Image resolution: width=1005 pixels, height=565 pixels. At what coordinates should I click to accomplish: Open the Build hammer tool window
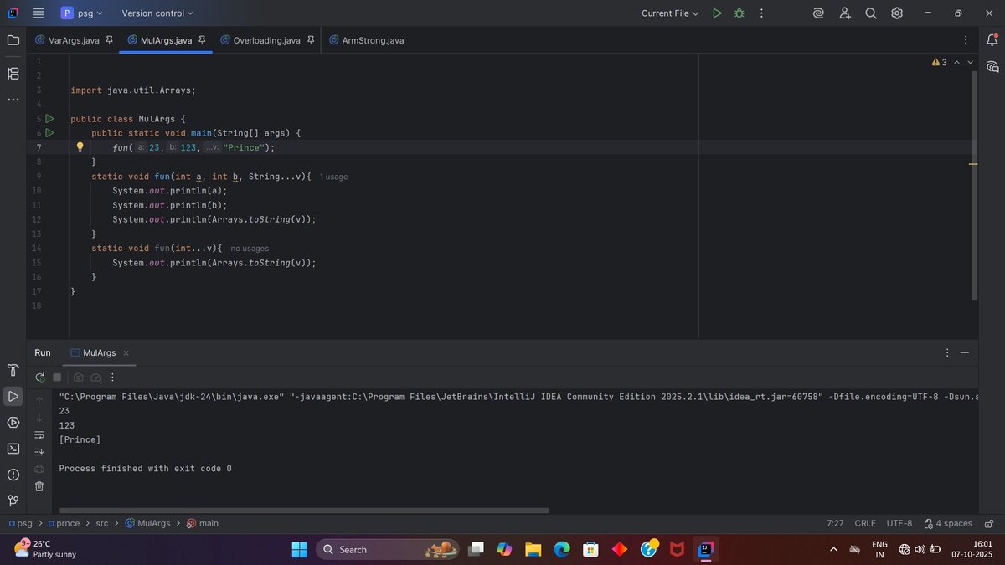pyautogui.click(x=13, y=370)
